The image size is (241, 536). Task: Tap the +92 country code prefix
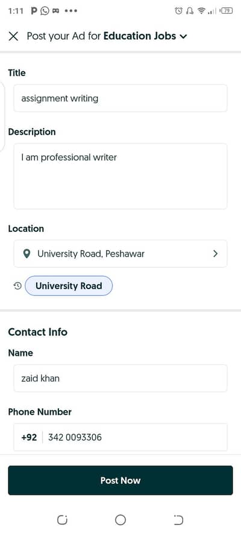(x=29, y=437)
